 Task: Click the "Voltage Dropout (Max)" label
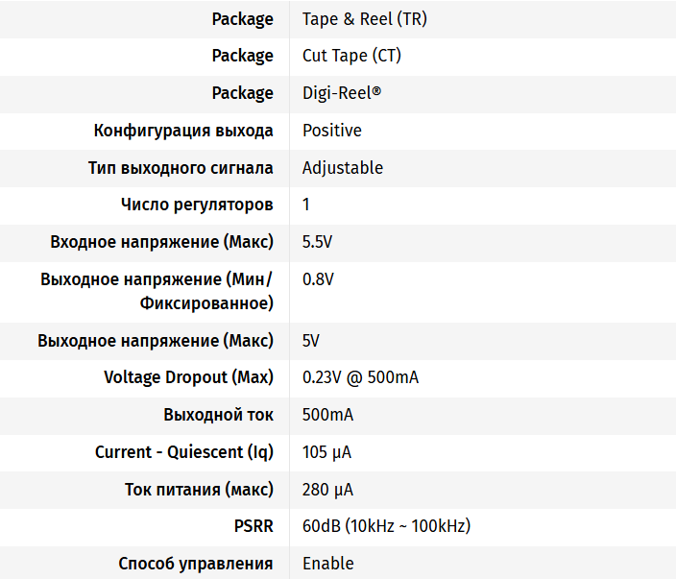click(x=188, y=377)
